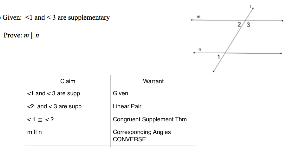
Task: Click the 'Congruent Supplement Thm' warrant cell
Action: coord(150,119)
